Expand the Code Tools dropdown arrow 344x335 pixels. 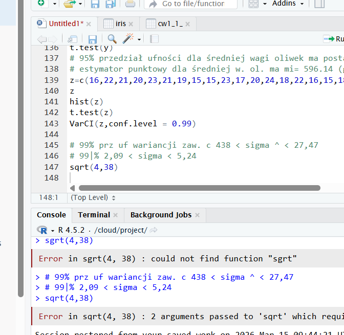139,40
